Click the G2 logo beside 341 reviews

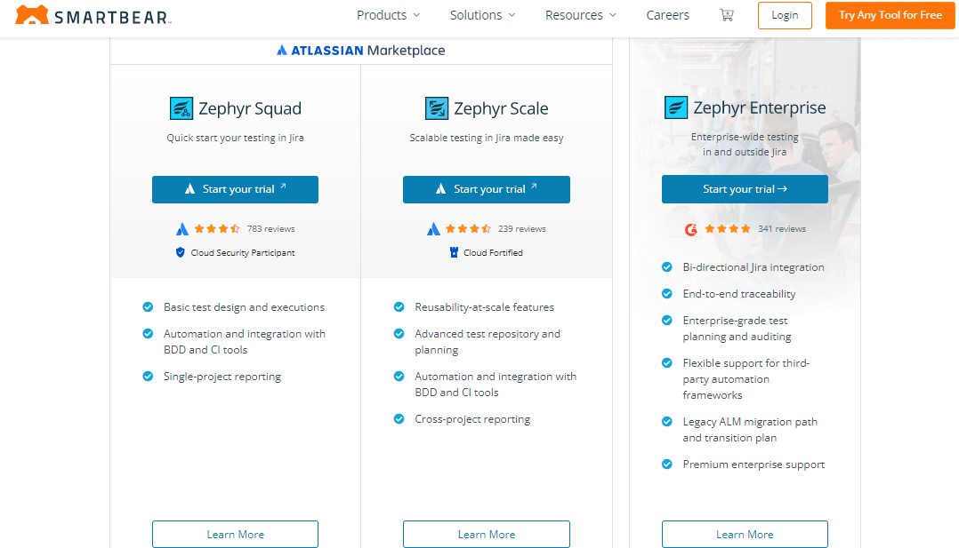pyautogui.click(x=691, y=229)
